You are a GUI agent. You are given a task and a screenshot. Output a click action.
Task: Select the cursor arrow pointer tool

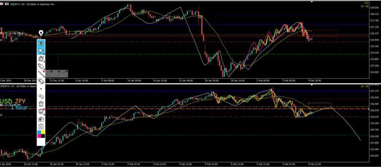[41, 51]
